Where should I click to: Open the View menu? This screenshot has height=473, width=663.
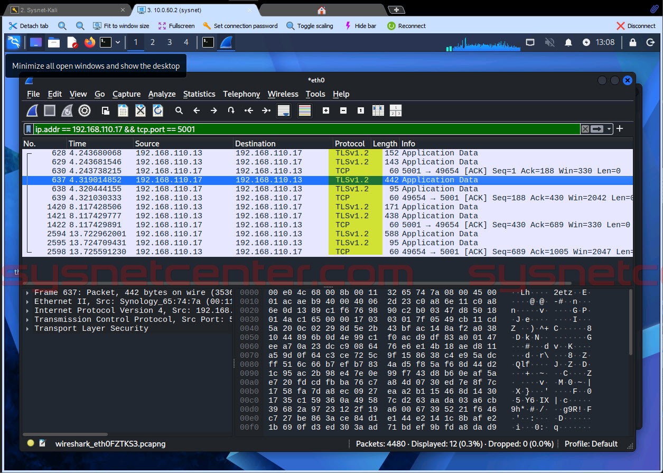(x=78, y=94)
